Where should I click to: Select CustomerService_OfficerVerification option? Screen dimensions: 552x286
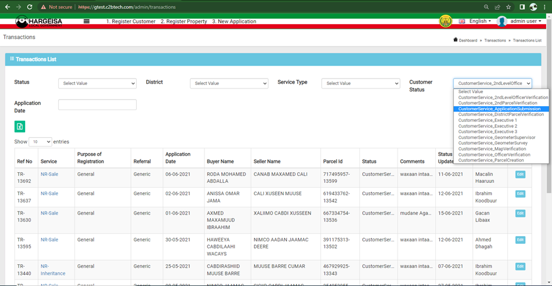pyautogui.click(x=501, y=155)
